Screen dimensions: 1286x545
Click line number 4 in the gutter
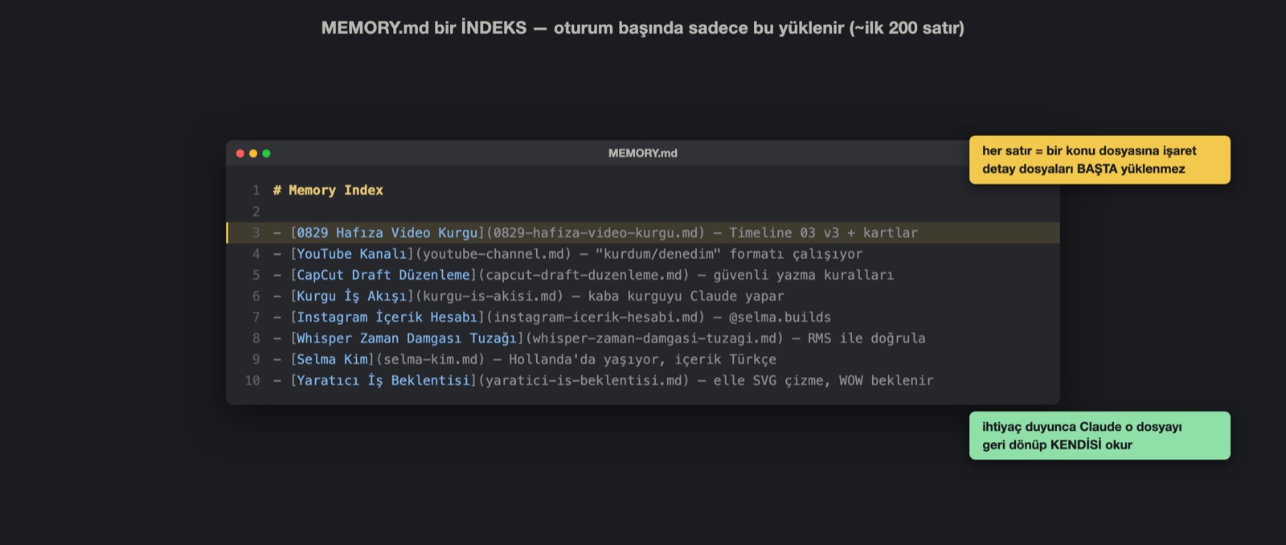click(x=256, y=254)
